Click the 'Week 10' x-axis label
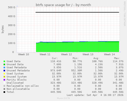Screen dimensions: 127x101 (x=24, y=54)
